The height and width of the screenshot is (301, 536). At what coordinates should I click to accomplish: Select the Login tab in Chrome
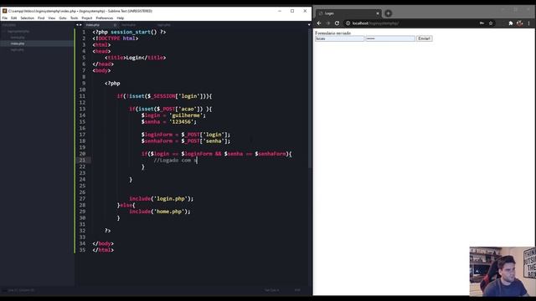pos(348,13)
